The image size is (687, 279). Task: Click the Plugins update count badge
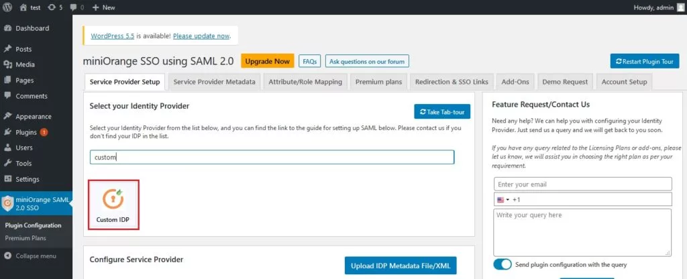pyautogui.click(x=44, y=132)
